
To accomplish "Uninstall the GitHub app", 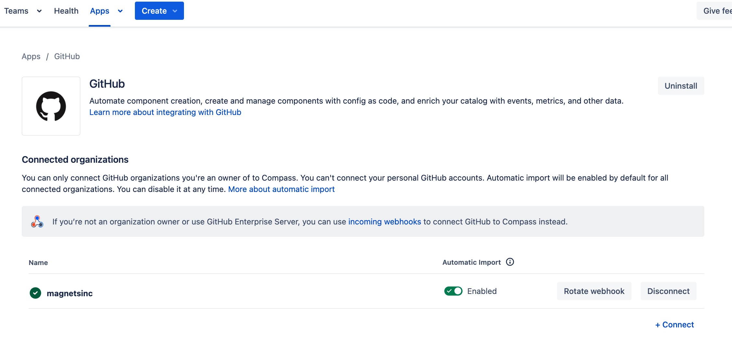I will [x=681, y=85].
